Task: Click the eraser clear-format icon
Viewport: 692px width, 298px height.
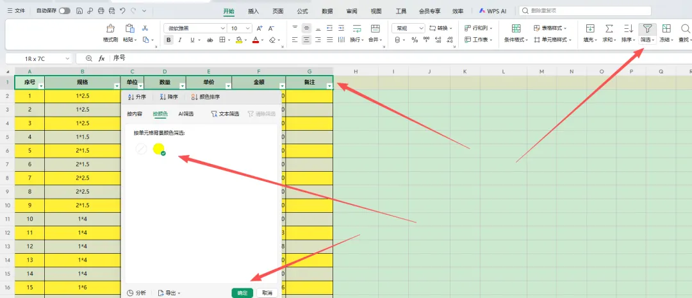Action: [x=272, y=40]
